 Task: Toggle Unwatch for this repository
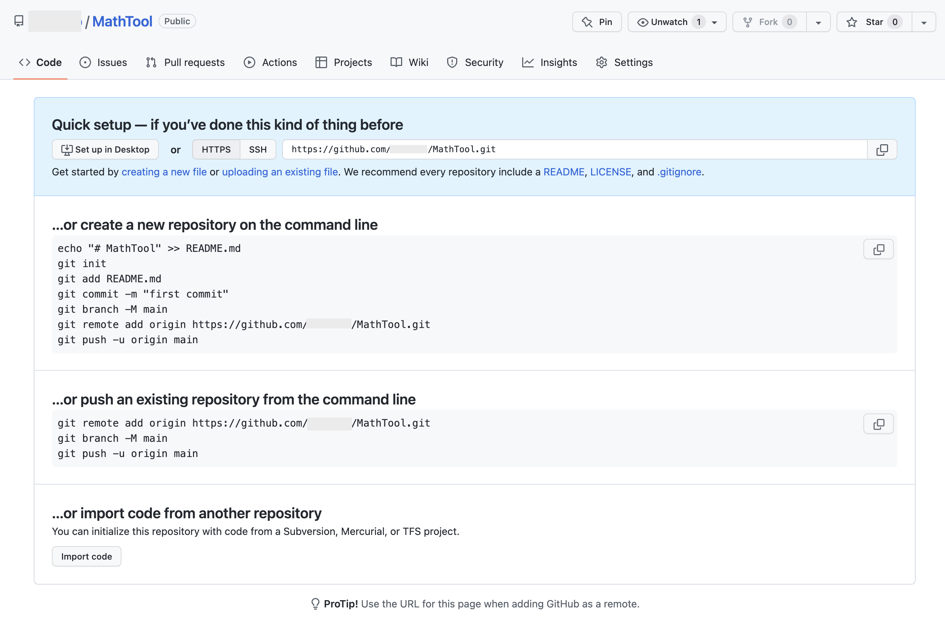pos(669,22)
